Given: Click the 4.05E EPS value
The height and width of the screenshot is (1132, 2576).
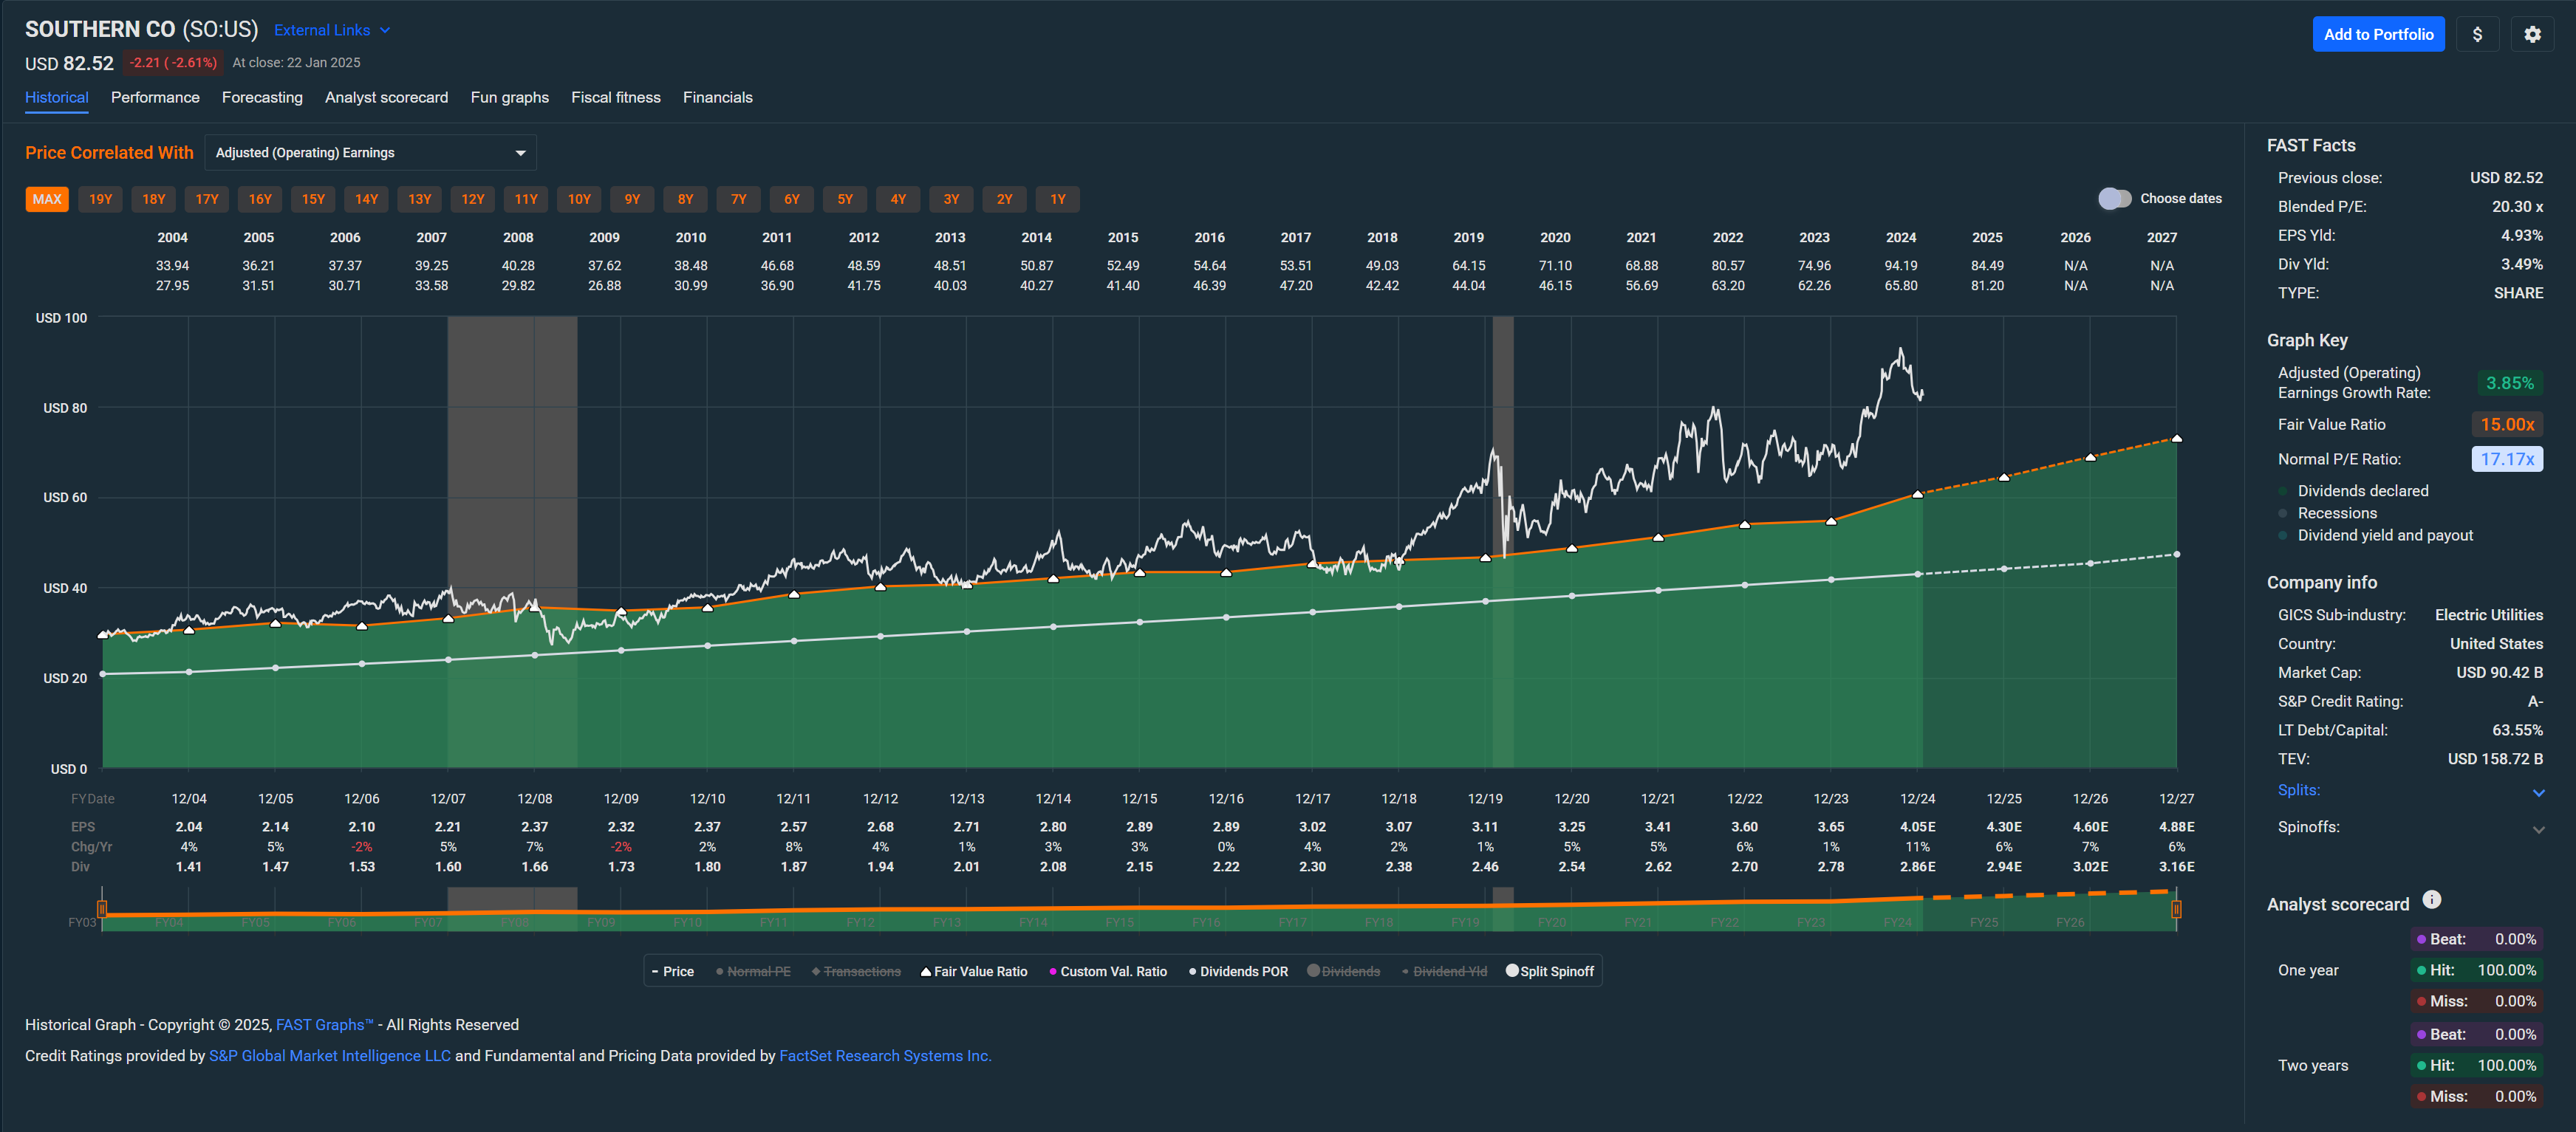Looking at the screenshot, I should coord(1917,827).
